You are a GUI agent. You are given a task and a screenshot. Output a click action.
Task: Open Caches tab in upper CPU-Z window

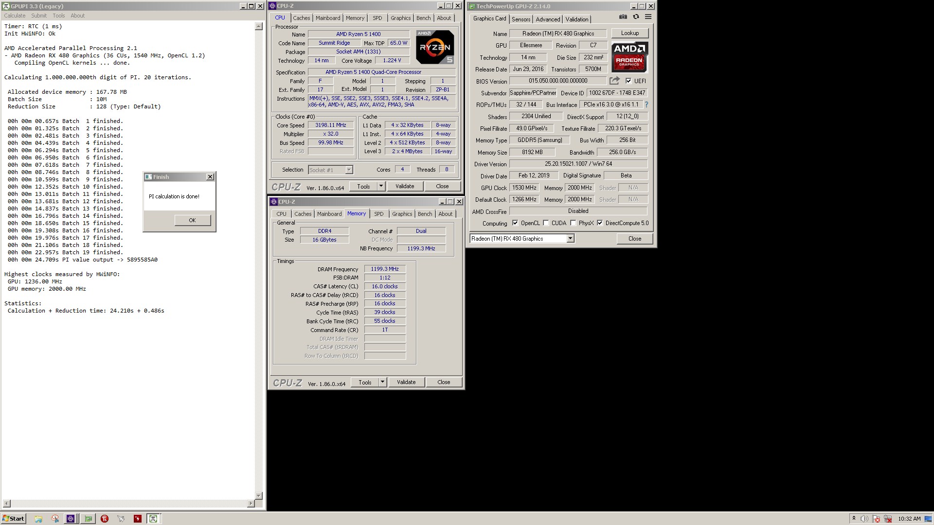coord(302,18)
